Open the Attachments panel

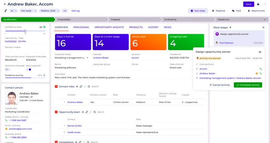(x=256, y=11)
